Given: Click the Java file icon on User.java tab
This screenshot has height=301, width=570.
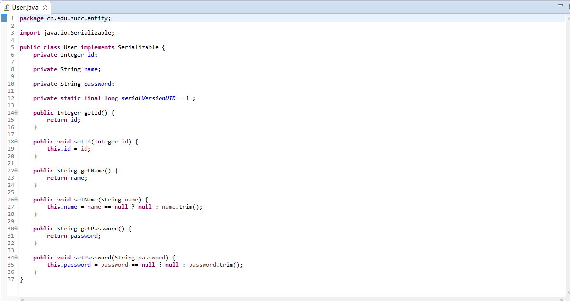Looking at the screenshot, I should pyautogui.click(x=6, y=7).
